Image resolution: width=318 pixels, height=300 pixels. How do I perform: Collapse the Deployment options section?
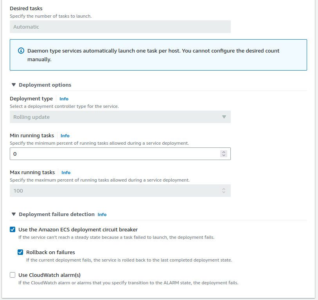(14, 85)
